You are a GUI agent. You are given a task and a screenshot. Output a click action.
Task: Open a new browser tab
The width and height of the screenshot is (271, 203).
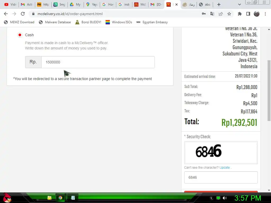point(219,4)
